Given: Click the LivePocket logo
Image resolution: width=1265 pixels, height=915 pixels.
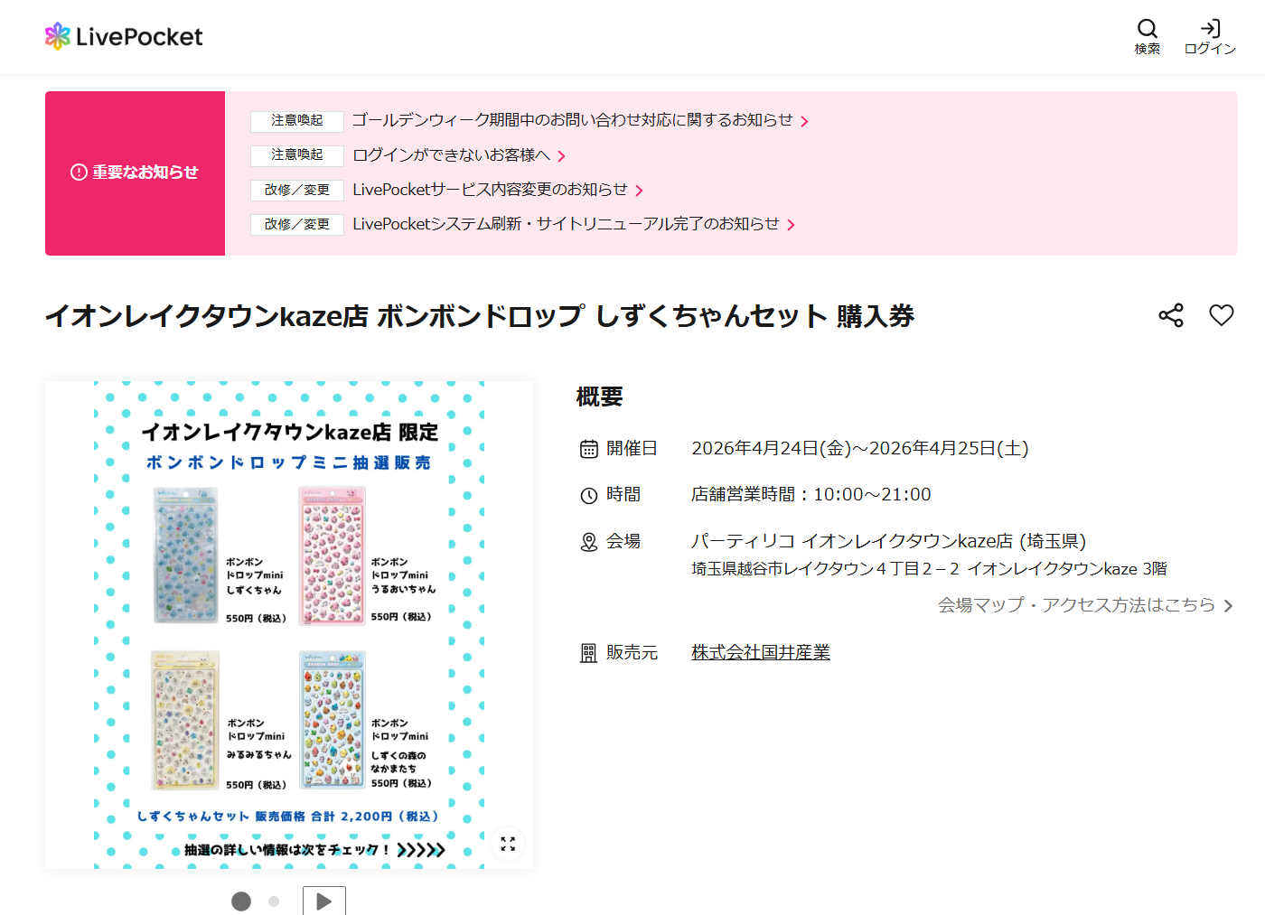Looking at the screenshot, I should [123, 36].
